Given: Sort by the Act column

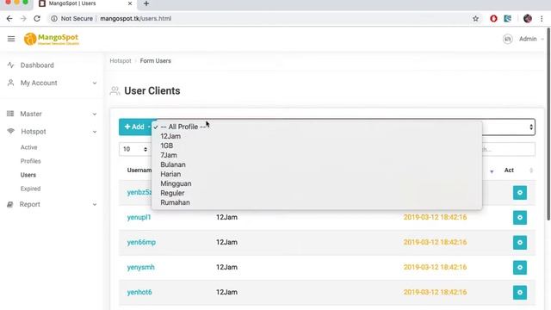Looking at the screenshot, I should [518, 170].
